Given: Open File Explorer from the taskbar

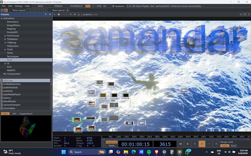Looking at the screenshot, I should point(126,152).
